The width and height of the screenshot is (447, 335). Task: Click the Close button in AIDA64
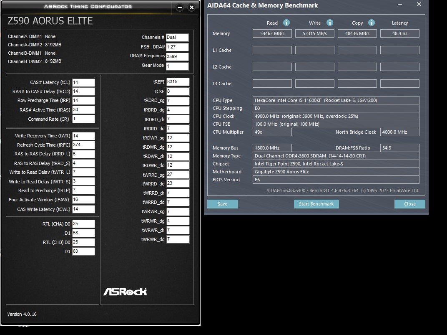(409, 204)
